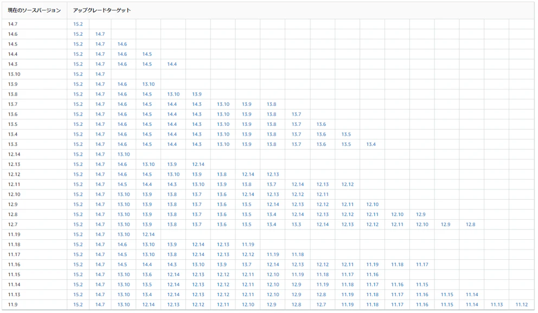The height and width of the screenshot is (313, 538).
Task: Open 13.5 link in the 11.14 row
Action: (x=147, y=284)
